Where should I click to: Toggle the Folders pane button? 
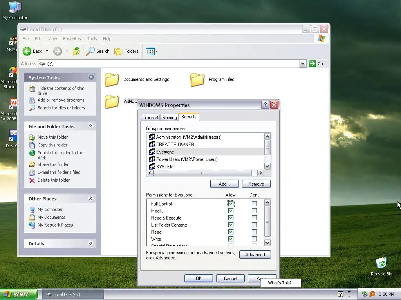(x=126, y=51)
